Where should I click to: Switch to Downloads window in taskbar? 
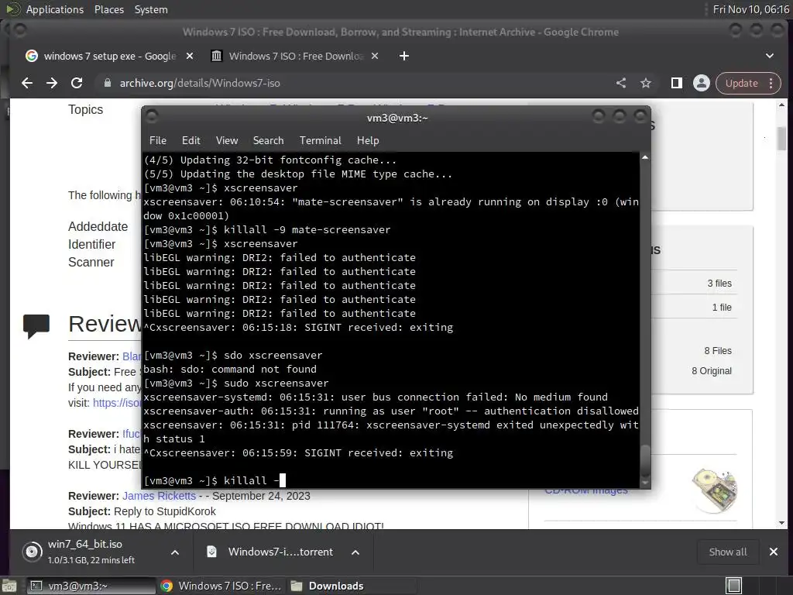[x=352, y=586]
